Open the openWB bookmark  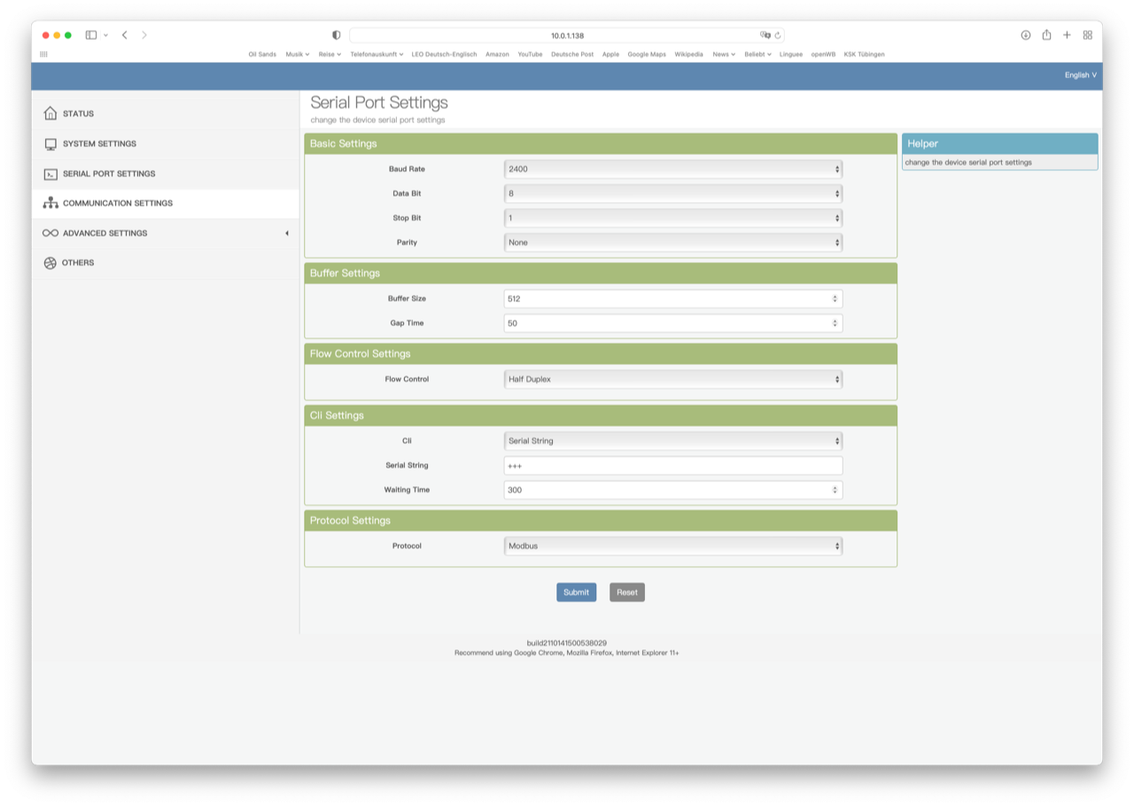823,54
